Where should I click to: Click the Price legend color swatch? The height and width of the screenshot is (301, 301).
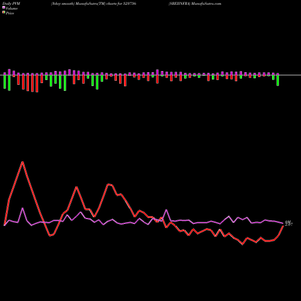coord(4,13)
